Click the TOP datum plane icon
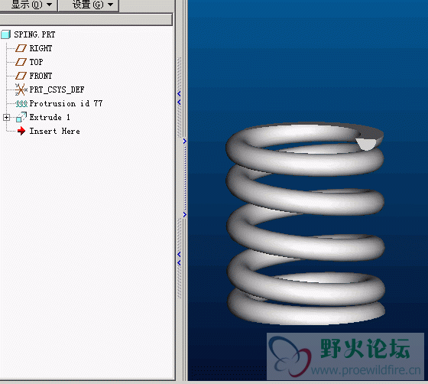This screenshot has height=384, width=428. click(x=21, y=62)
